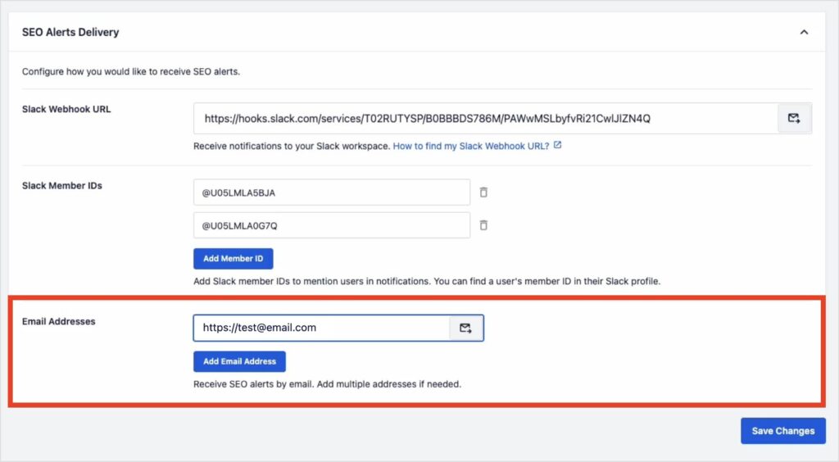Delete the @U05LMLA0G7Q member ID
Screen dimensions: 839x462
(x=483, y=225)
